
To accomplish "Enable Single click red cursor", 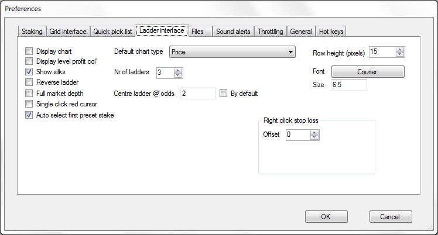I will point(29,104).
